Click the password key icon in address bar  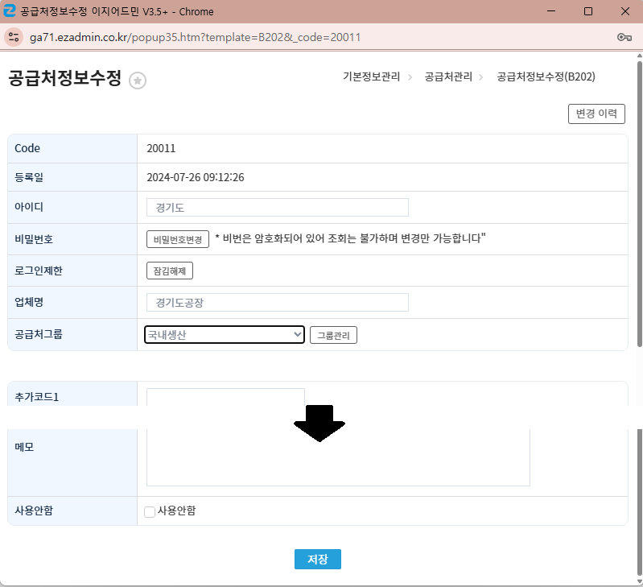624,37
